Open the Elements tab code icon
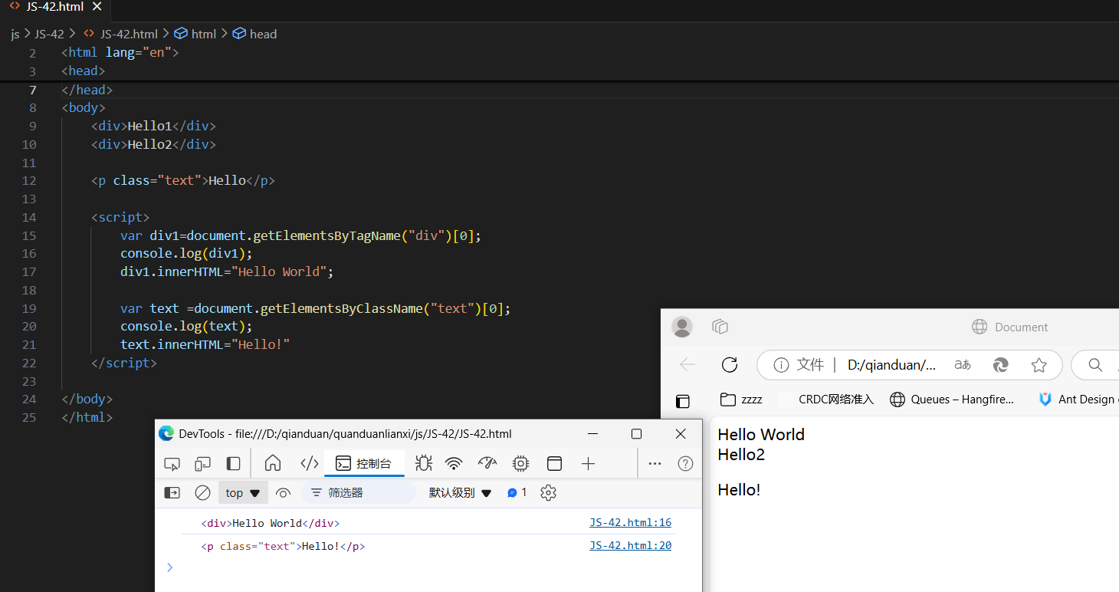The height and width of the screenshot is (592, 1119). (309, 463)
